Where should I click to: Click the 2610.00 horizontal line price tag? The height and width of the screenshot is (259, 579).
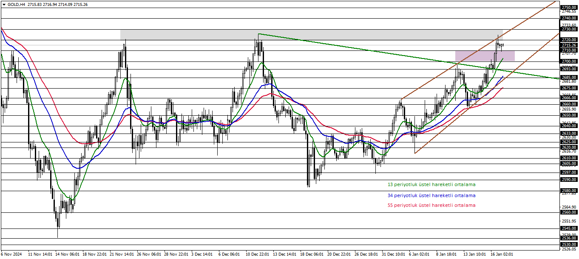click(569, 158)
